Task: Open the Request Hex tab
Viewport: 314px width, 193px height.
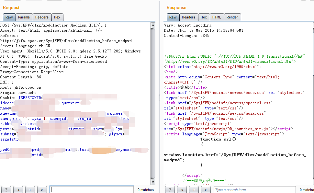Action: click(x=57, y=17)
